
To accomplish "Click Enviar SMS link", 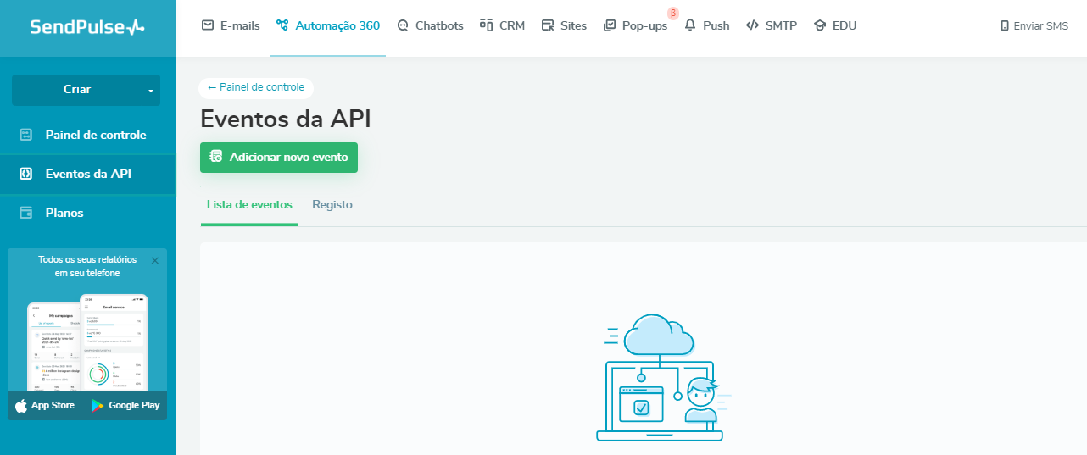I will click(x=1034, y=26).
